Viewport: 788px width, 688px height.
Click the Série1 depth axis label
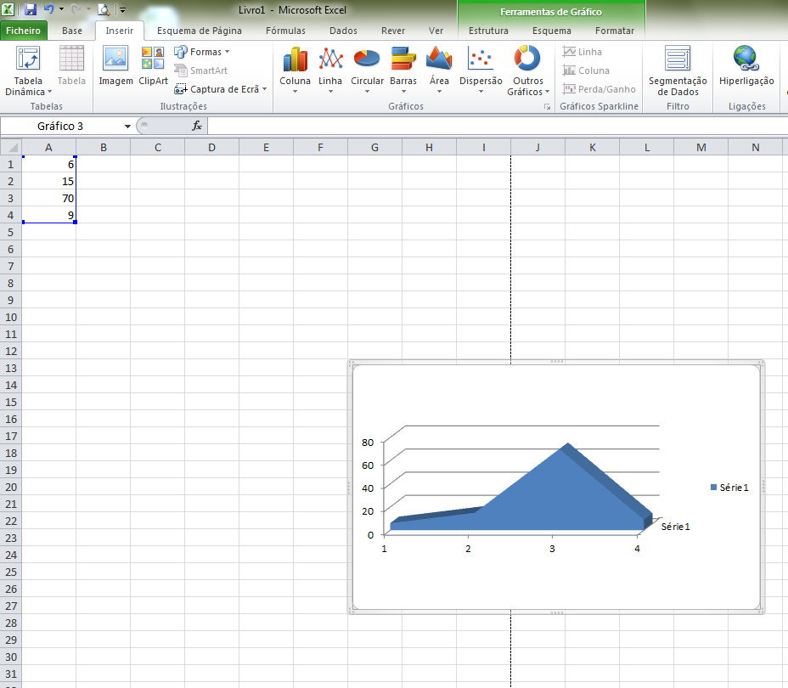pyautogui.click(x=675, y=527)
